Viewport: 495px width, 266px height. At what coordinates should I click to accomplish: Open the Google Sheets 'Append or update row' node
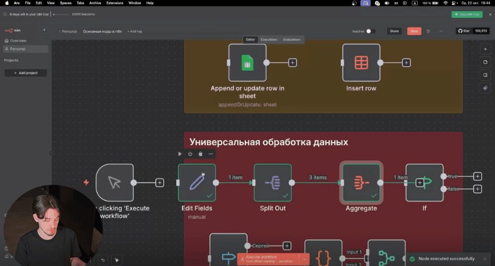(247, 62)
